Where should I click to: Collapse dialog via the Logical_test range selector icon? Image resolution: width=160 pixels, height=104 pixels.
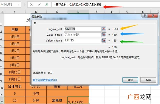(x=104, y=29)
